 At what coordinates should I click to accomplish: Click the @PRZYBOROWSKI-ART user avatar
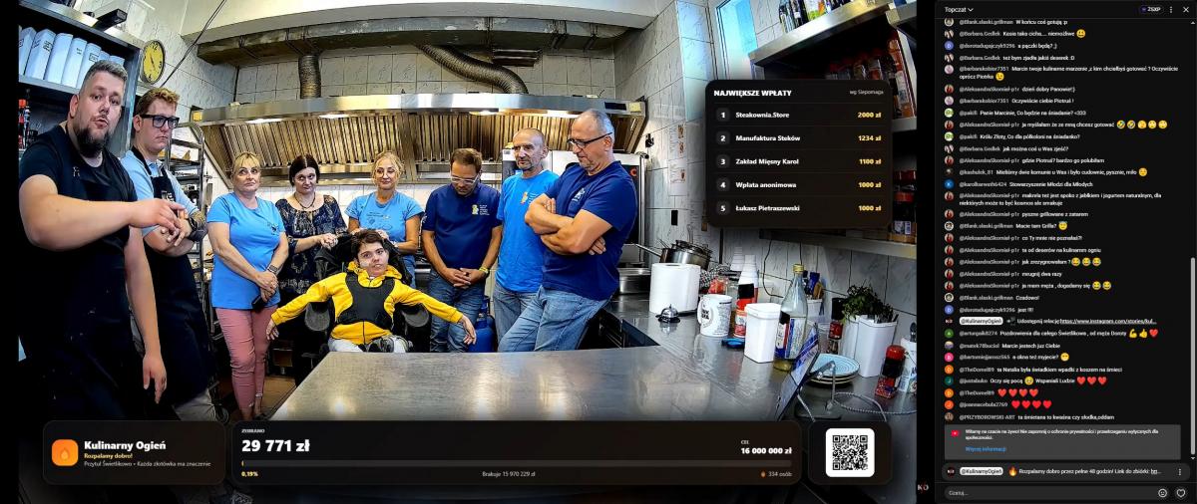949,417
